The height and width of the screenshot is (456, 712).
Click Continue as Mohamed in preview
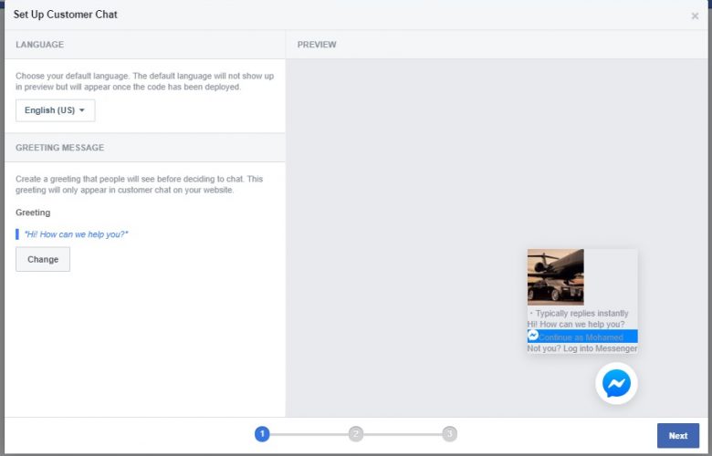coord(581,337)
